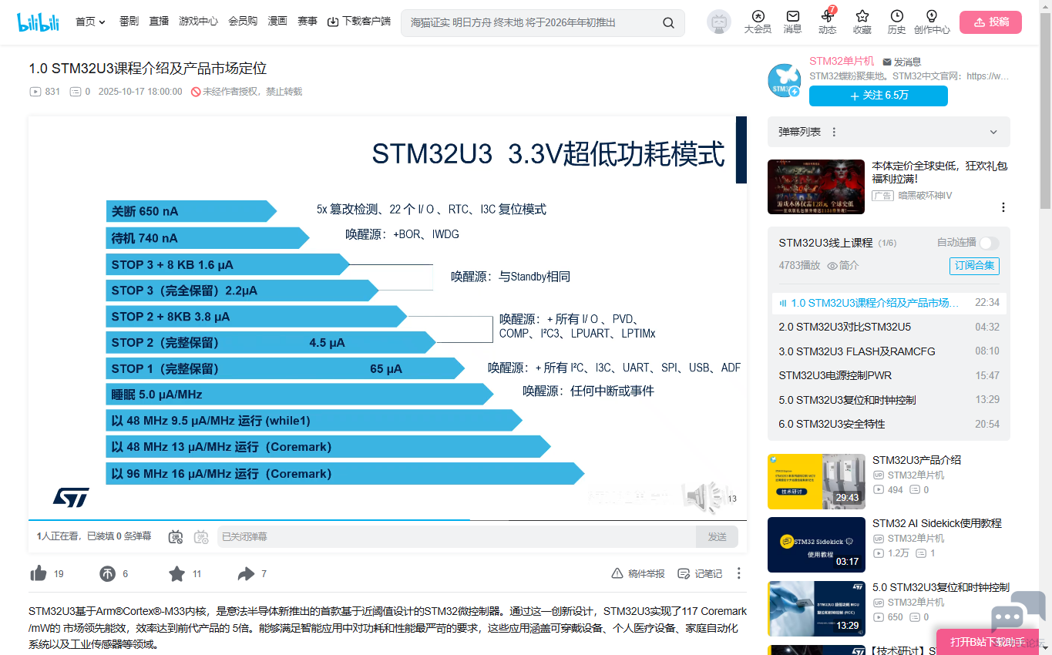Open more options beside 记笔记
This screenshot has height=655, width=1052.
(738, 573)
